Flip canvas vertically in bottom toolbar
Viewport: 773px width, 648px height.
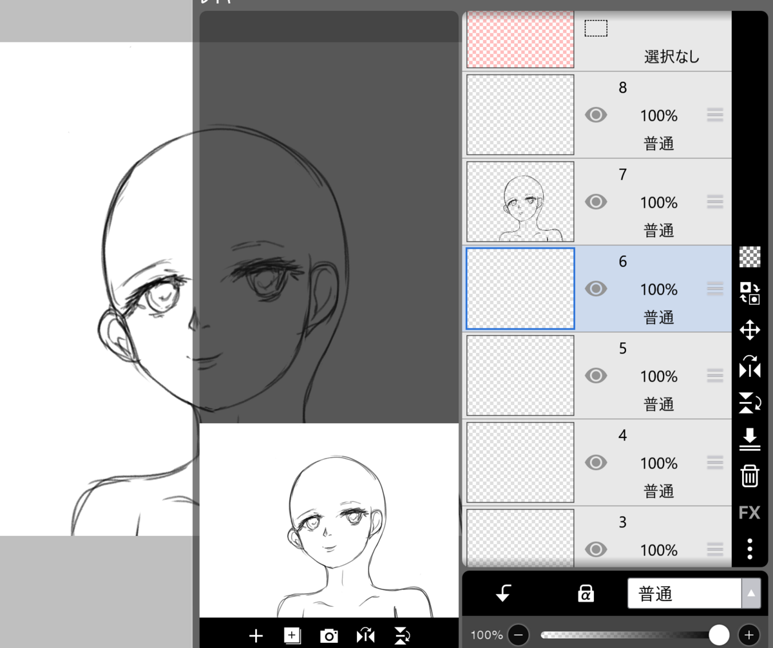403,636
